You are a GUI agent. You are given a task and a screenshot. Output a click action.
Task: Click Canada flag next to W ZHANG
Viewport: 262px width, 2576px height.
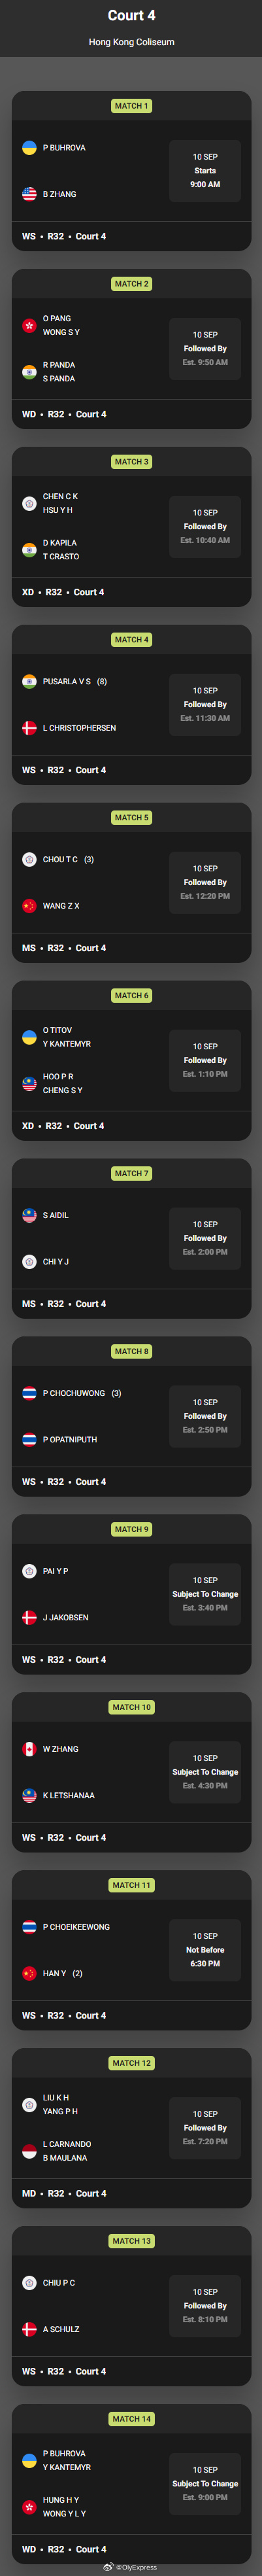pos(29,1749)
